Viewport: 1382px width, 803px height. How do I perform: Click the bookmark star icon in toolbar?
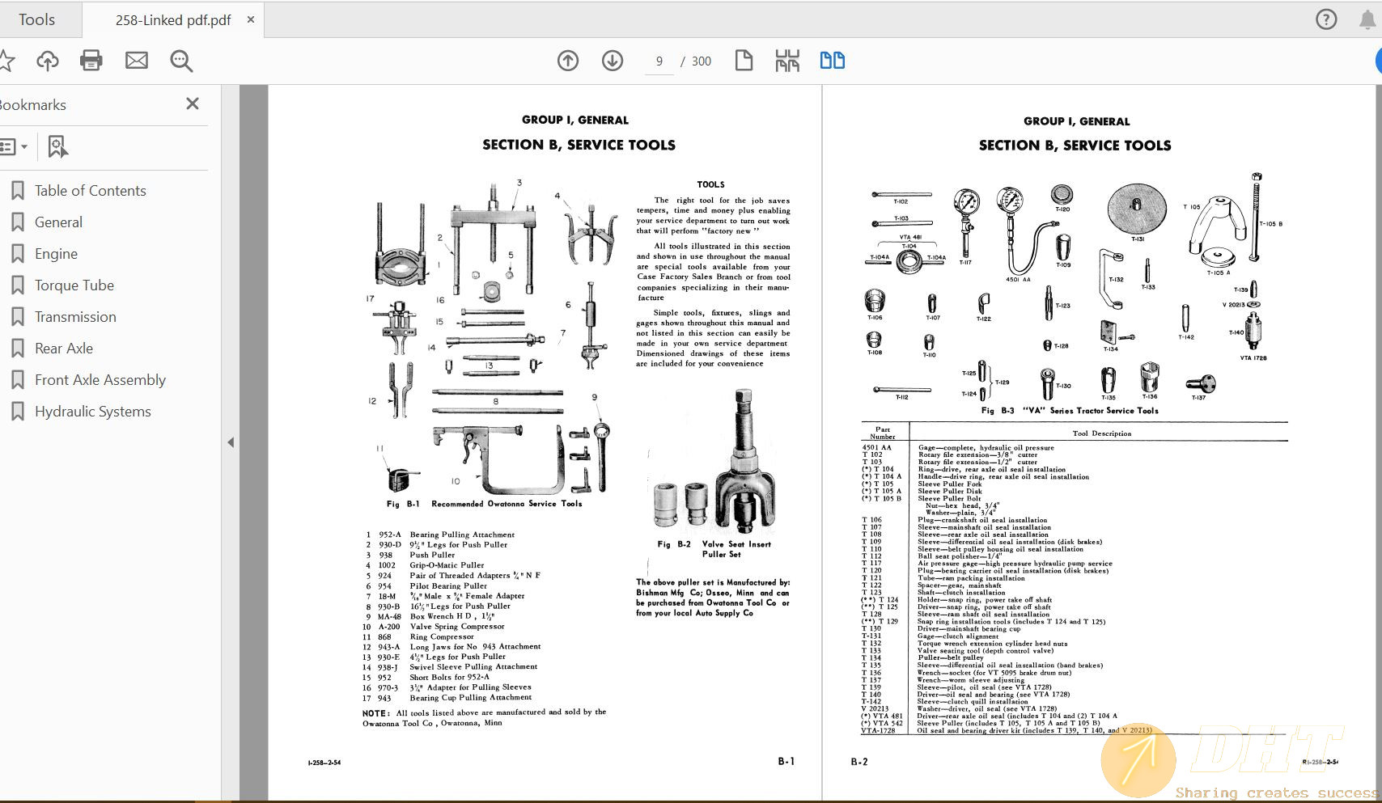pos(6,61)
